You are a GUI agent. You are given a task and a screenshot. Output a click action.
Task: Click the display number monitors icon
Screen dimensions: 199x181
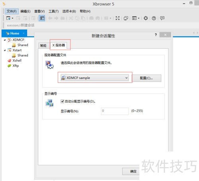pos(49,103)
